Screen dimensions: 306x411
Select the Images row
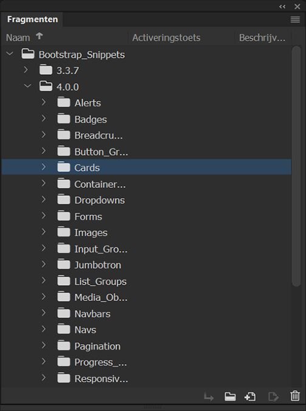click(x=146, y=232)
